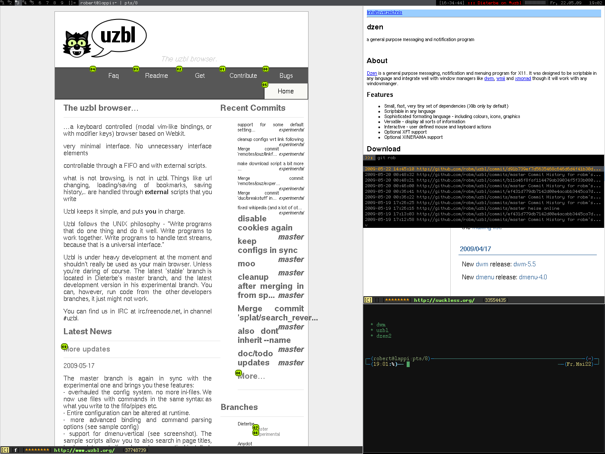Viewport: 605px width, 454px height.
Task: Click the window id 37748739 in status bar
Action: point(135,450)
